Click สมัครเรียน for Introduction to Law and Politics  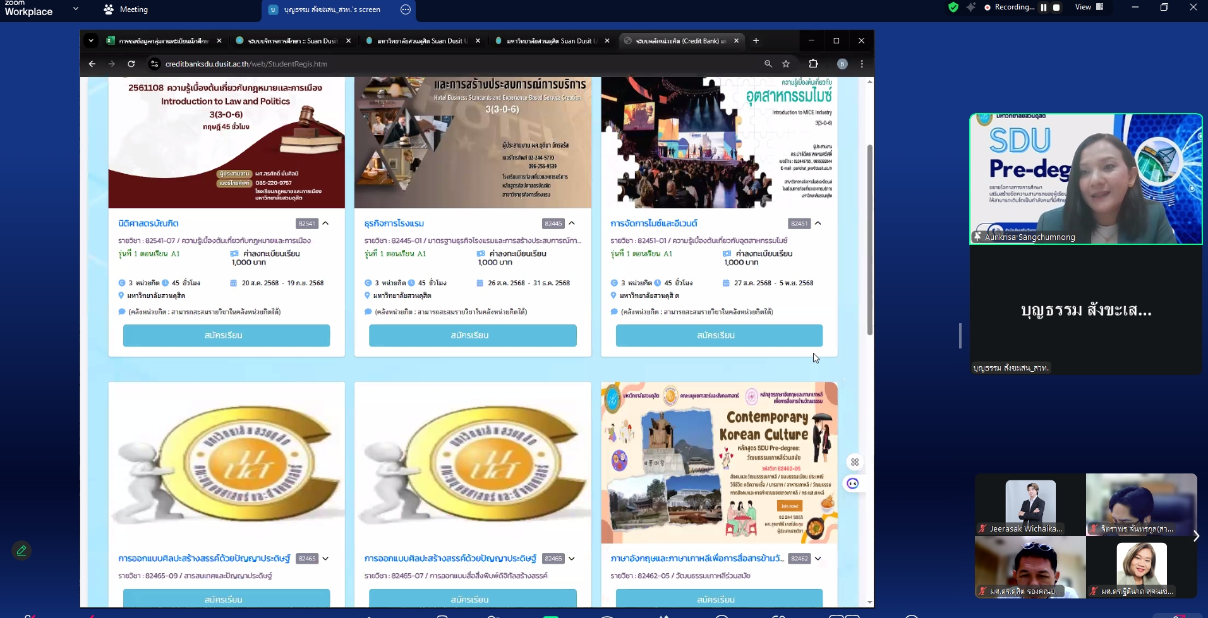pyautogui.click(x=226, y=335)
